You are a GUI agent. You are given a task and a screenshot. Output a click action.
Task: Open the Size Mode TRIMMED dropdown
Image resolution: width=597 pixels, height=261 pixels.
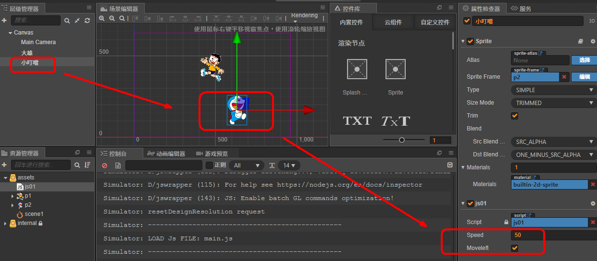553,103
